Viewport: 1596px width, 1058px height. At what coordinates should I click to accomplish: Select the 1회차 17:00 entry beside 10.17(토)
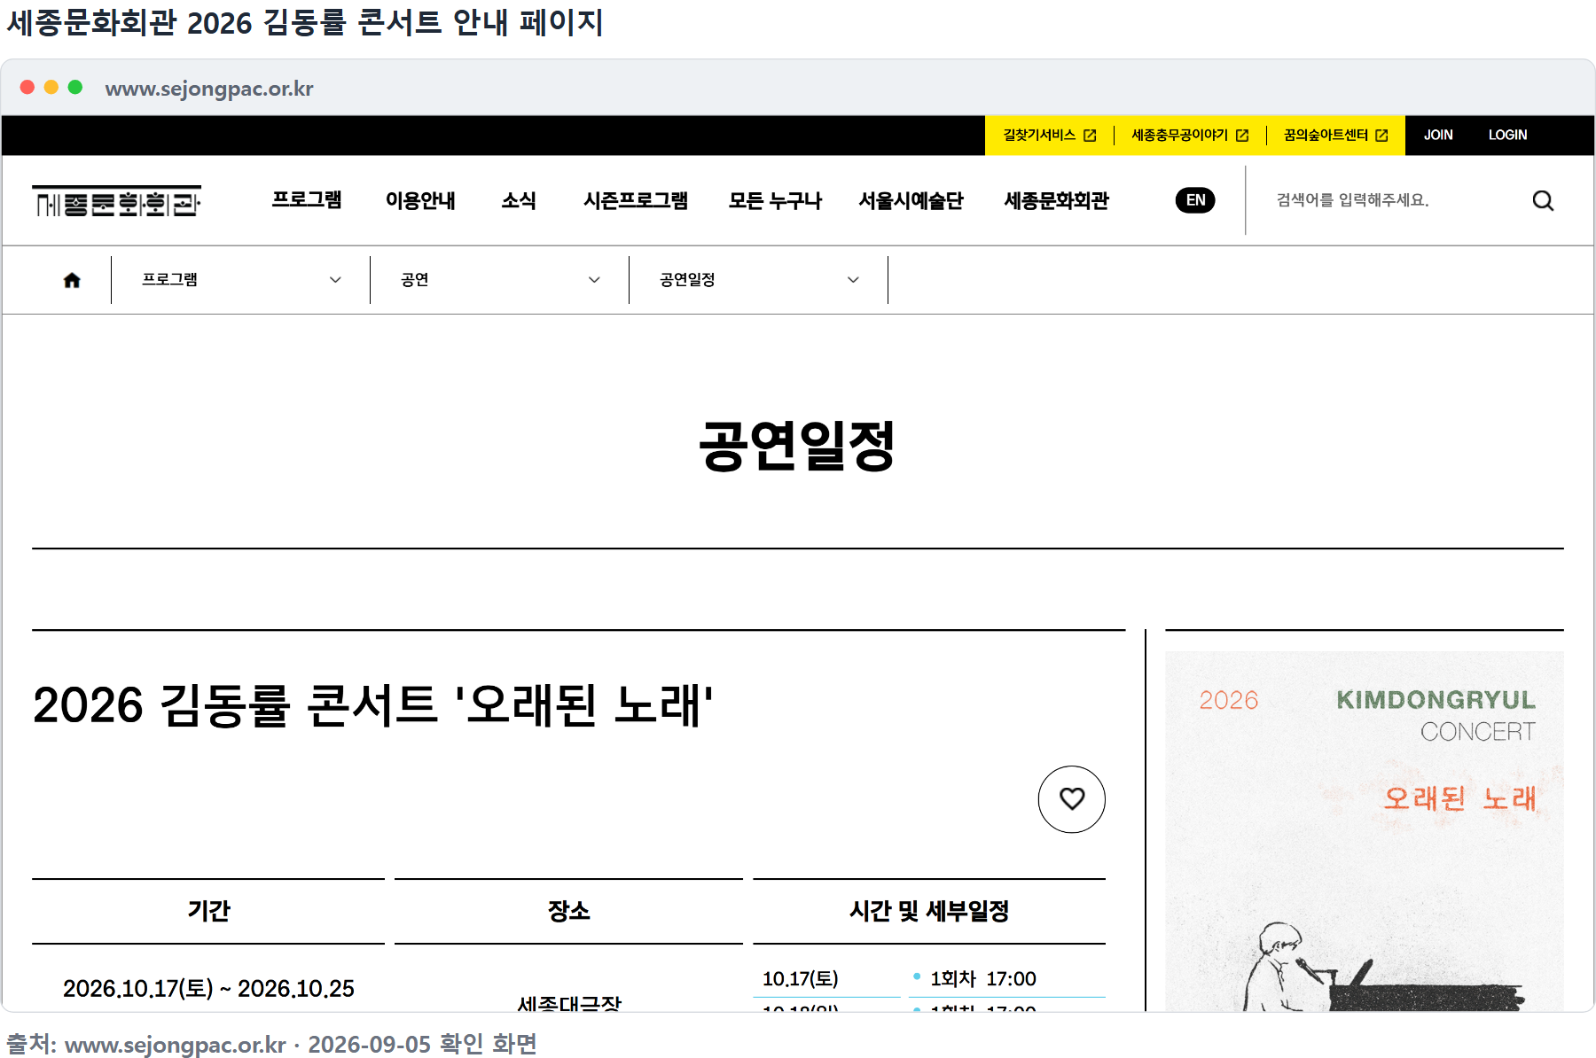tap(982, 978)
